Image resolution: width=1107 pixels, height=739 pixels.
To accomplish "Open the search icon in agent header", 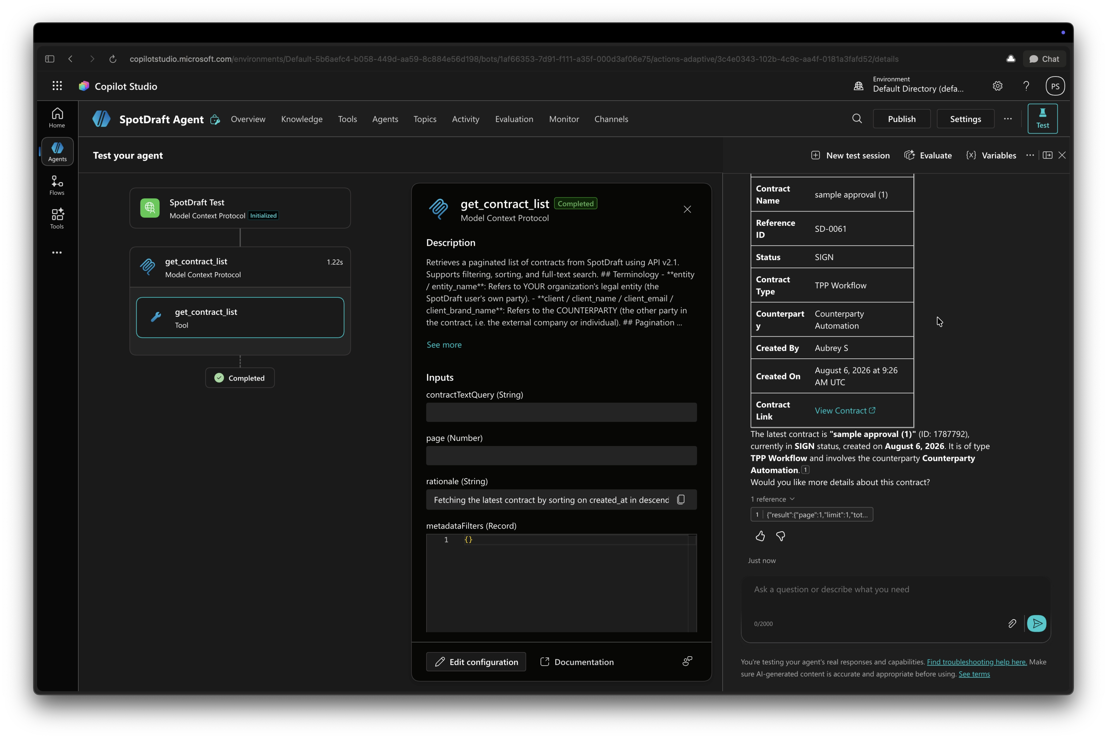I will [x=857, y=119].
